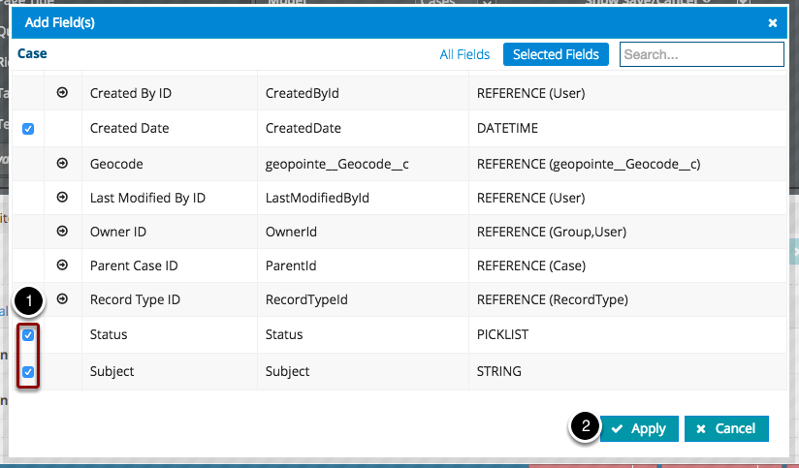The image size is (799, 468).
Task: Expand Last Modified By ID reference arrow
Action: point(63,197)
